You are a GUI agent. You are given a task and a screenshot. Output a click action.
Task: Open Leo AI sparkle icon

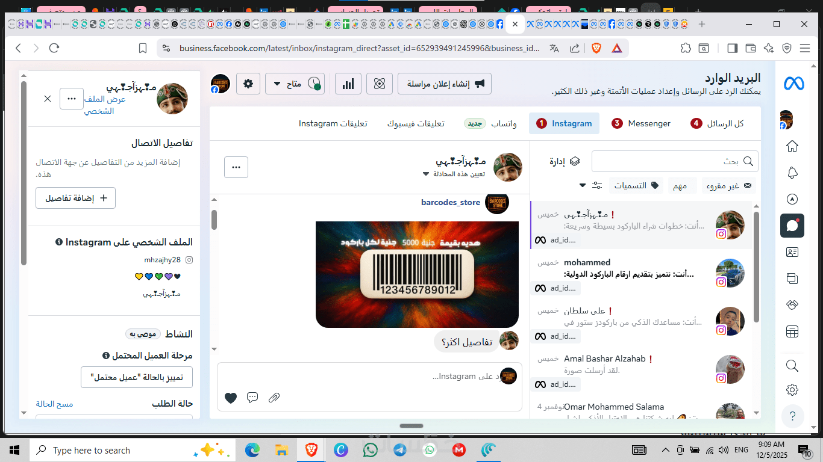click(769, 48)
